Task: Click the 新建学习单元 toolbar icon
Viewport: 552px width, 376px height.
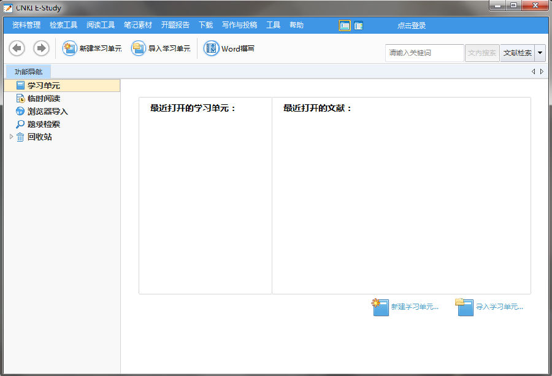Action: 70,48
